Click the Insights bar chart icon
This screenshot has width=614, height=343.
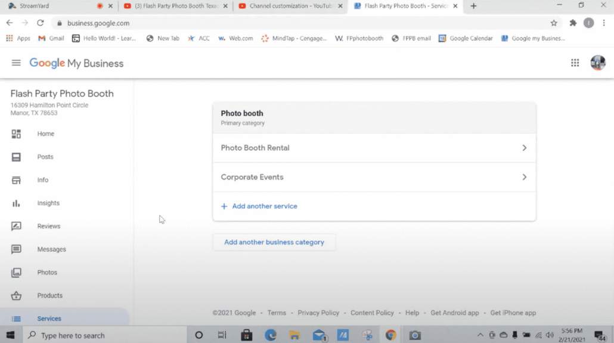(x=16, y=203)
